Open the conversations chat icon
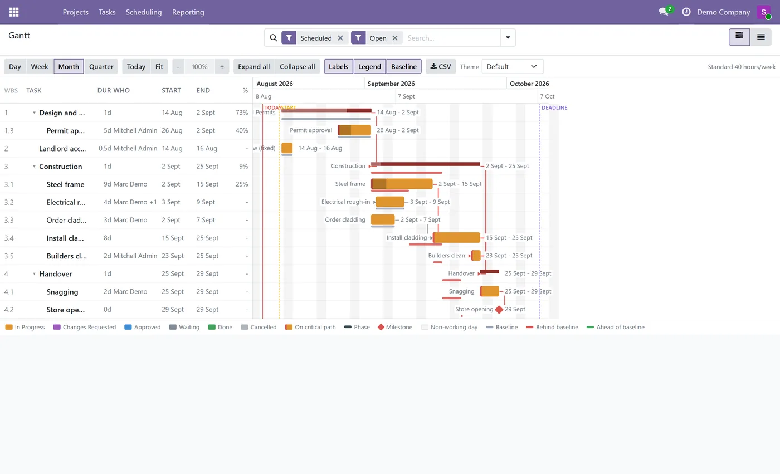 point(663,12)
